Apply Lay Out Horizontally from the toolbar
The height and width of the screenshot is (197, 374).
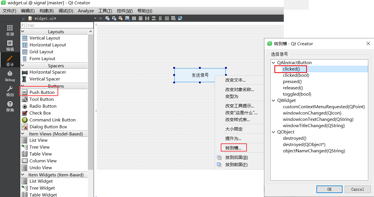[x=134, y=18]
